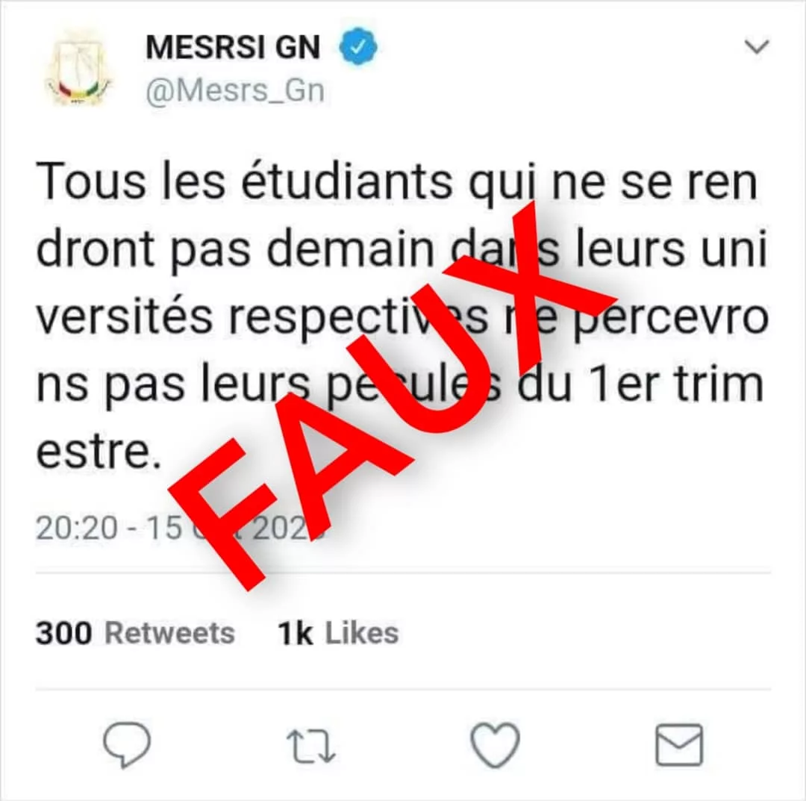View the 1k Likes list
Image resolution: width=806 pixels, height=801 pixels.
click(338, 633)
